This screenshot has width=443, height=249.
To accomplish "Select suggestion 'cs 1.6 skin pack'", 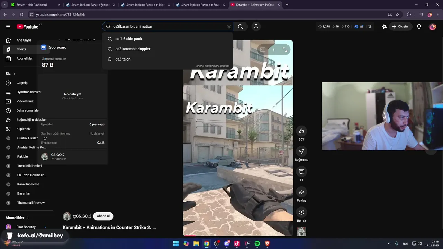I will point(167,39).
